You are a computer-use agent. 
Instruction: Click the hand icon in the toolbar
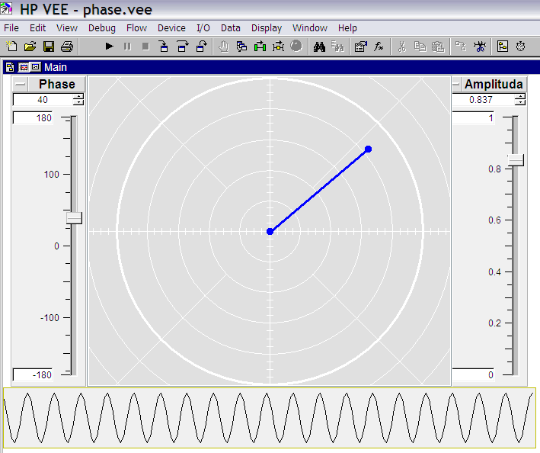224,47
